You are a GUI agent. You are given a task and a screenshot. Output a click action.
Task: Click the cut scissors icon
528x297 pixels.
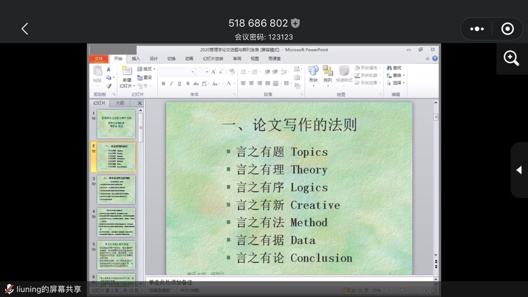coord(108,69)
